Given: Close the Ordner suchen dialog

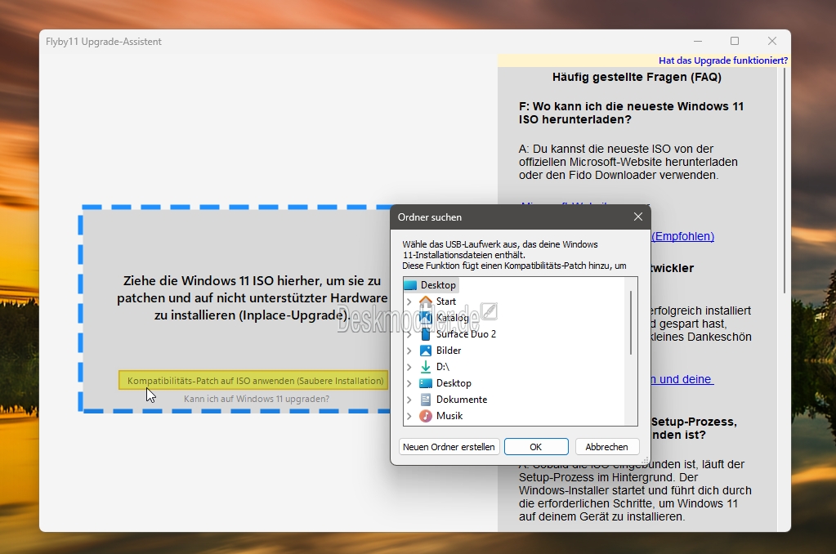Looking at the screenshot, I should point(638,217).
